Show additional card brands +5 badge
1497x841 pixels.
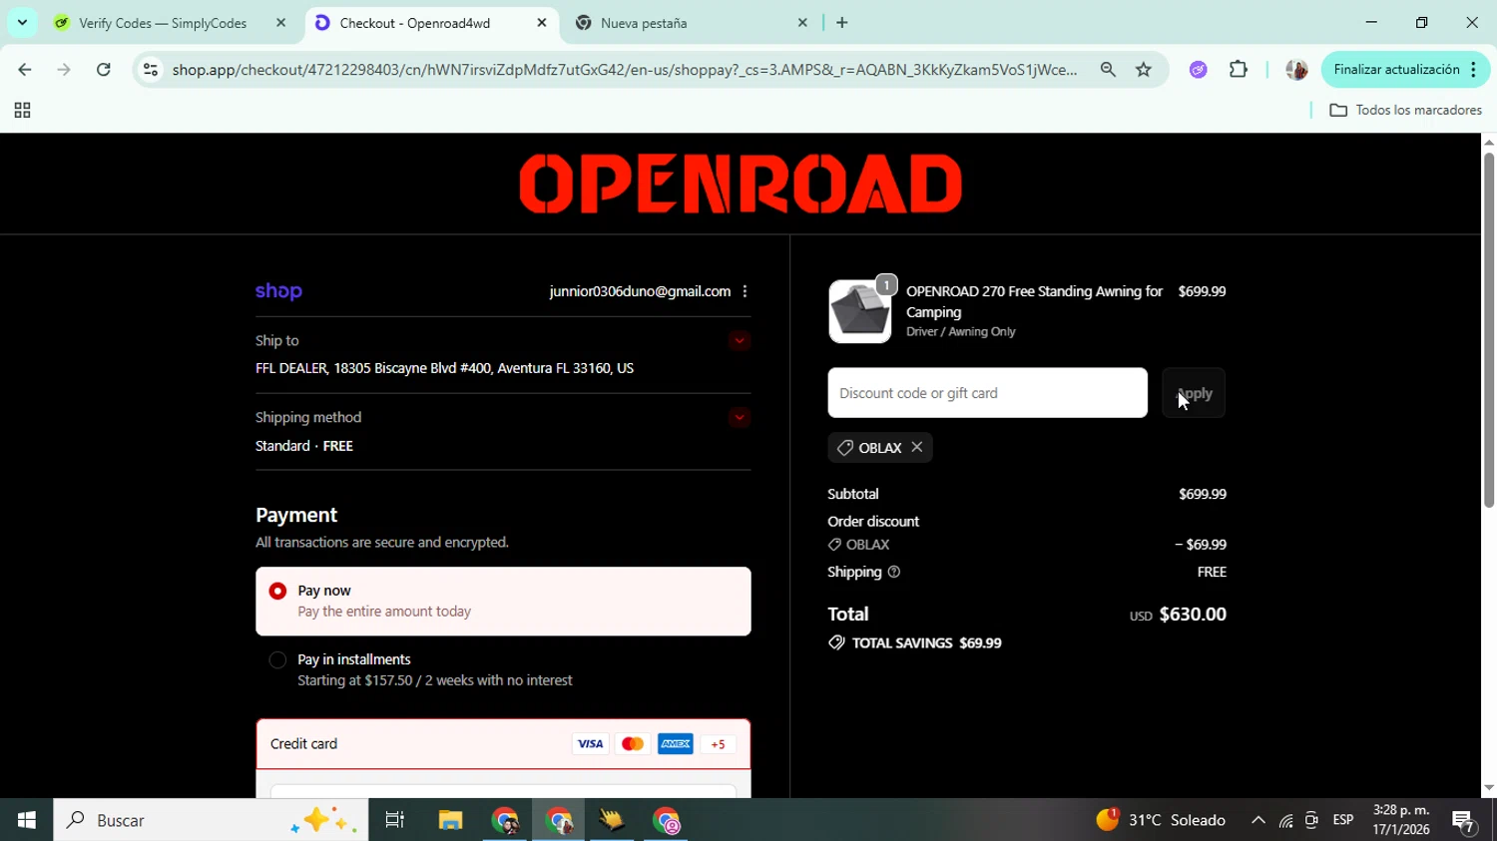718,745
